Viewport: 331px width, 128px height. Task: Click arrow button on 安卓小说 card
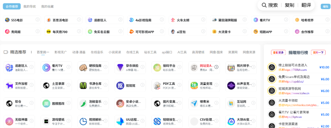(x=142, y=103)
